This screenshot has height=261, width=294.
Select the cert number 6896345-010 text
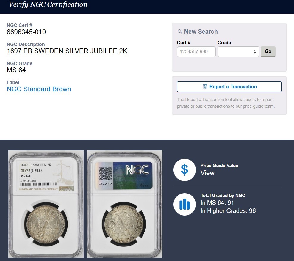26,32
